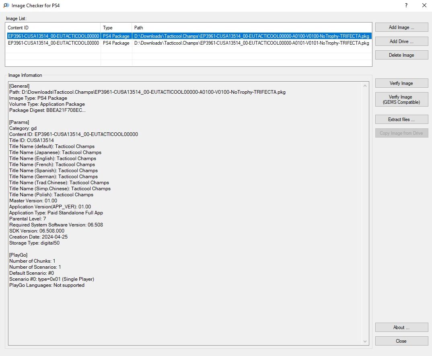Select the highlighted A0100-V0100 package path
The width and height of the screenshot is (432, 356).
coord(251,36)
